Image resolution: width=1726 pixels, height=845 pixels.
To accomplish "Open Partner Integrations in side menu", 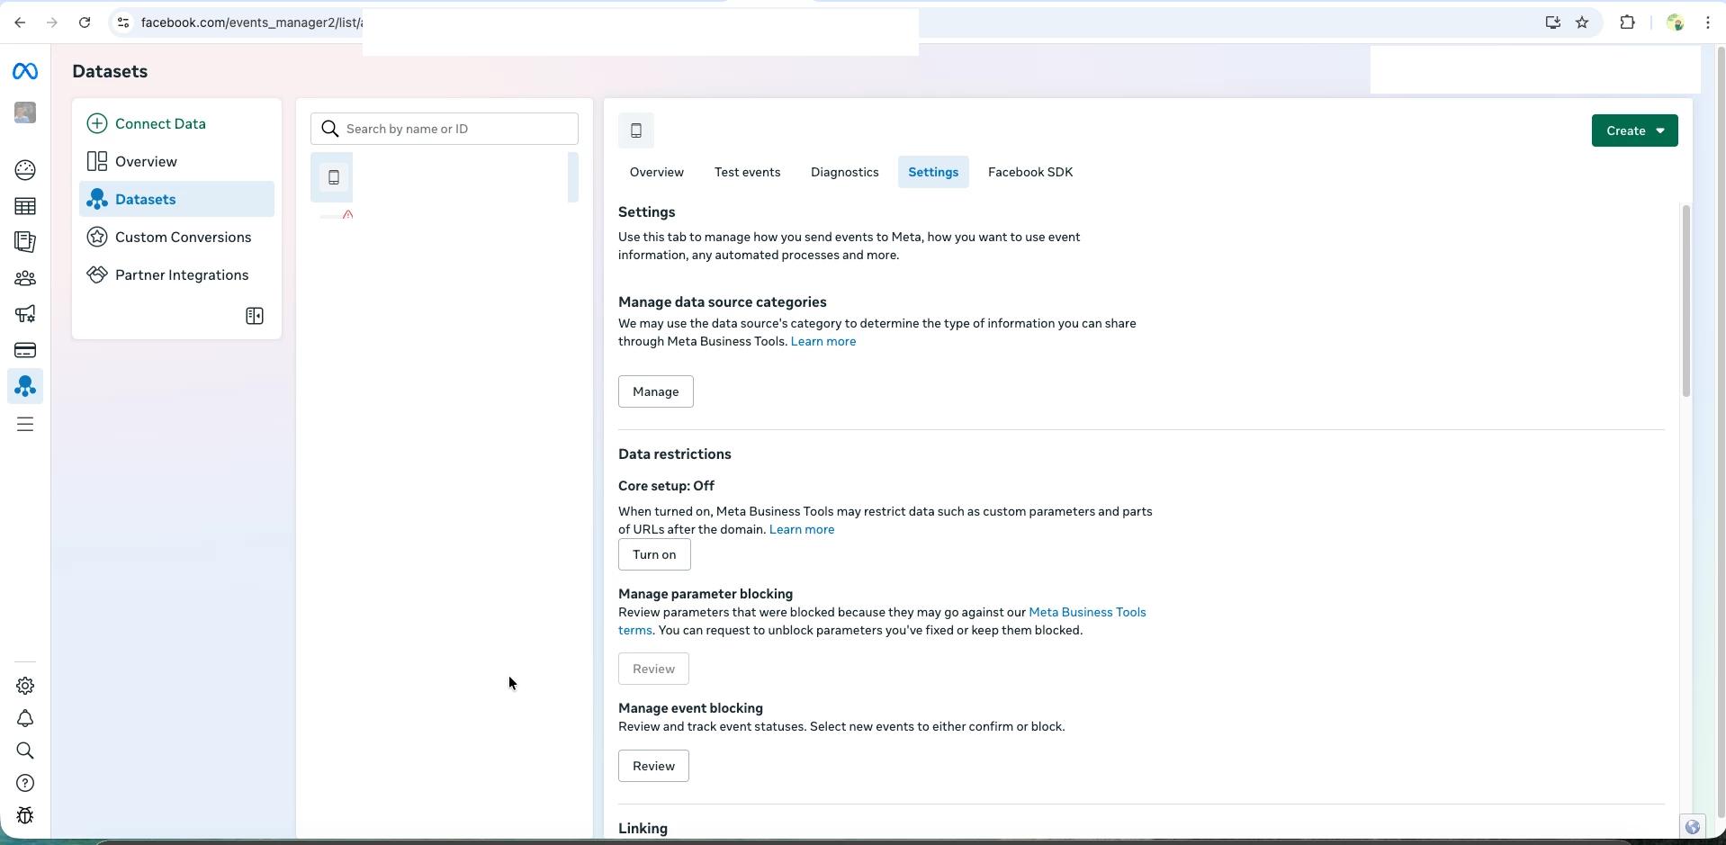I will coord(176,274).
